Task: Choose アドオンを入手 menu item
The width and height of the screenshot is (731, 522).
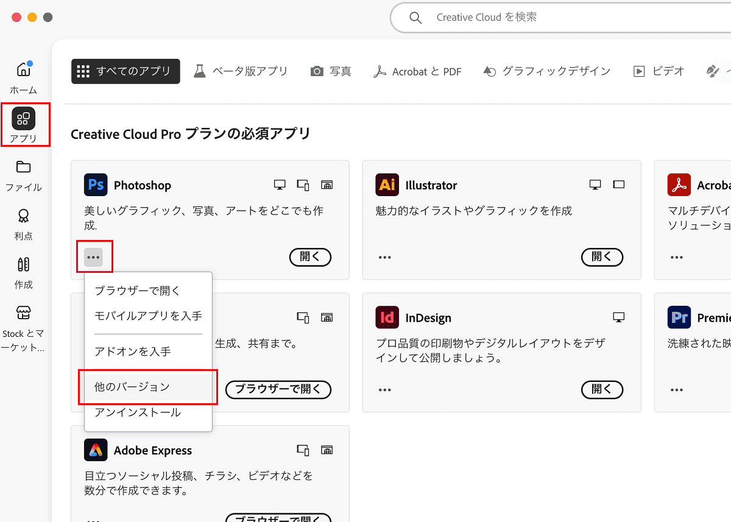Action: 148,351
